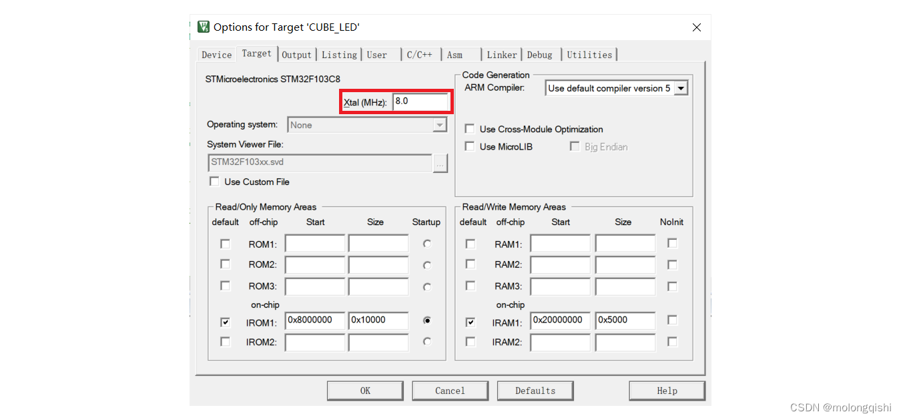This screenshot has height=420, width=901.
Task: Check the ROM3 default checkbox
Action: pyautogui.click(x=226, y=286)
